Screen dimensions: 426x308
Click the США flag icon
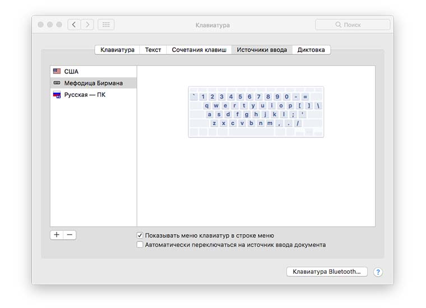[x=57, y=71]
